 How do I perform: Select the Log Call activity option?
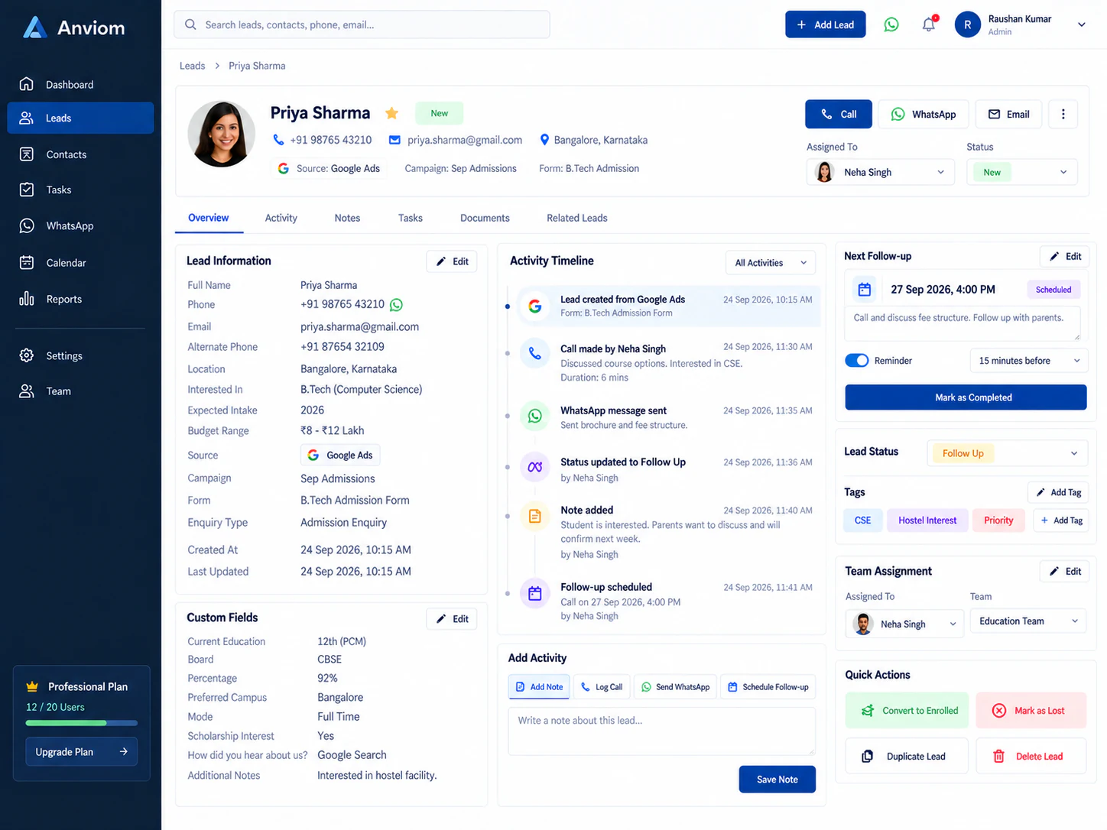coord(602,687)
